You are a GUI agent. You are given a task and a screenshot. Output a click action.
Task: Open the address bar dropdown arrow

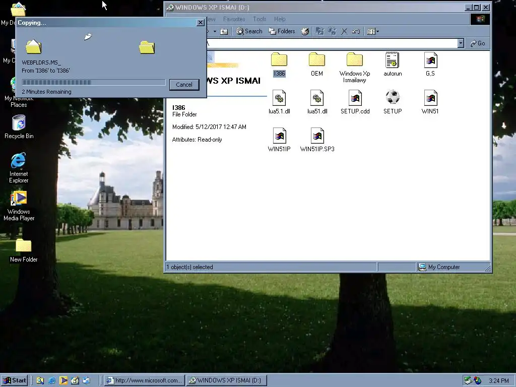pos(461,43)
